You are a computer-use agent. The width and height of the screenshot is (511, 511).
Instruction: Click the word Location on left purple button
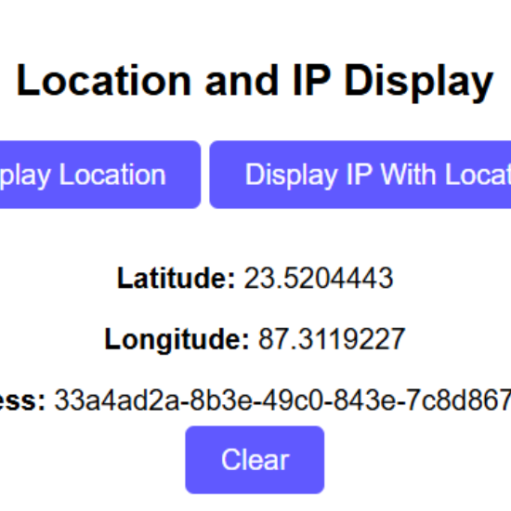coord(112,175)
